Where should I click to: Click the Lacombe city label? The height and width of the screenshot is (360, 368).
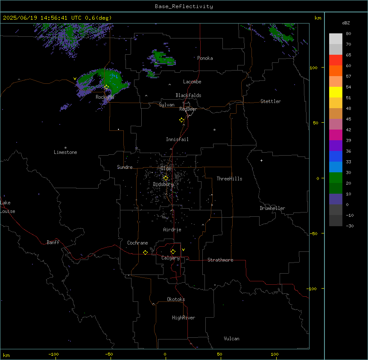click(x=192, y=82)
